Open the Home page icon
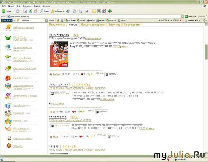Image resolution: width=208 pixels, height=162 pixels. coord(36,11)
